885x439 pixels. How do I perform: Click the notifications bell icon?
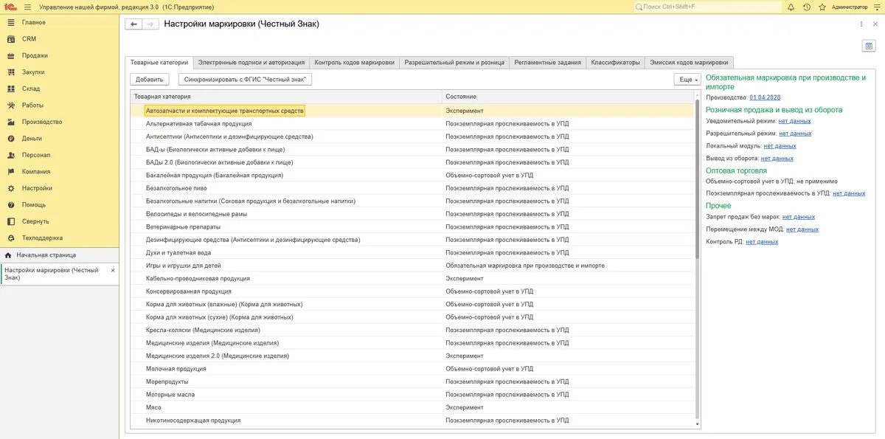[x=791, y=7]
